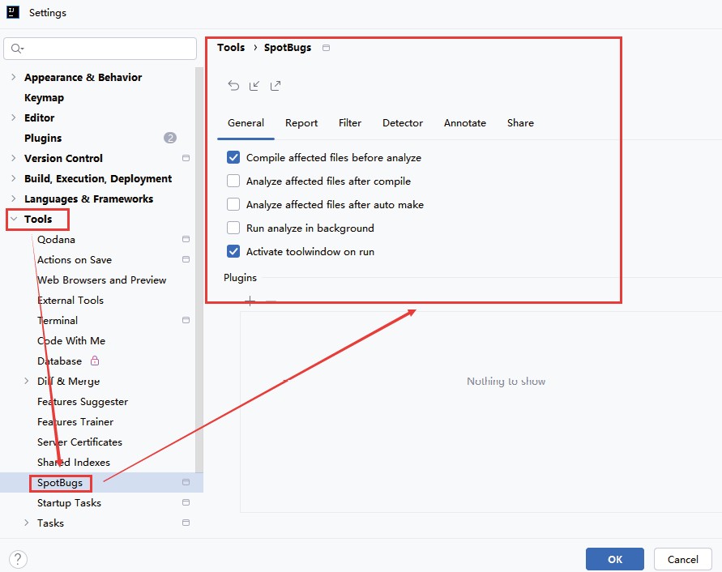Click the search magnifier icon in search box
Image resolution: width=722 pixels, height=572 pixels.
tap(17, 49)
